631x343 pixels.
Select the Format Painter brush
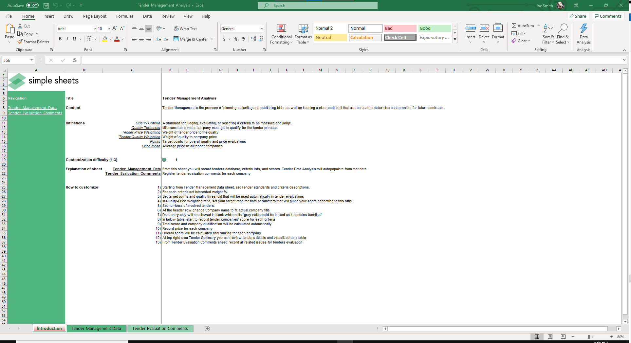pyautogui.click(x=20, y=42)
